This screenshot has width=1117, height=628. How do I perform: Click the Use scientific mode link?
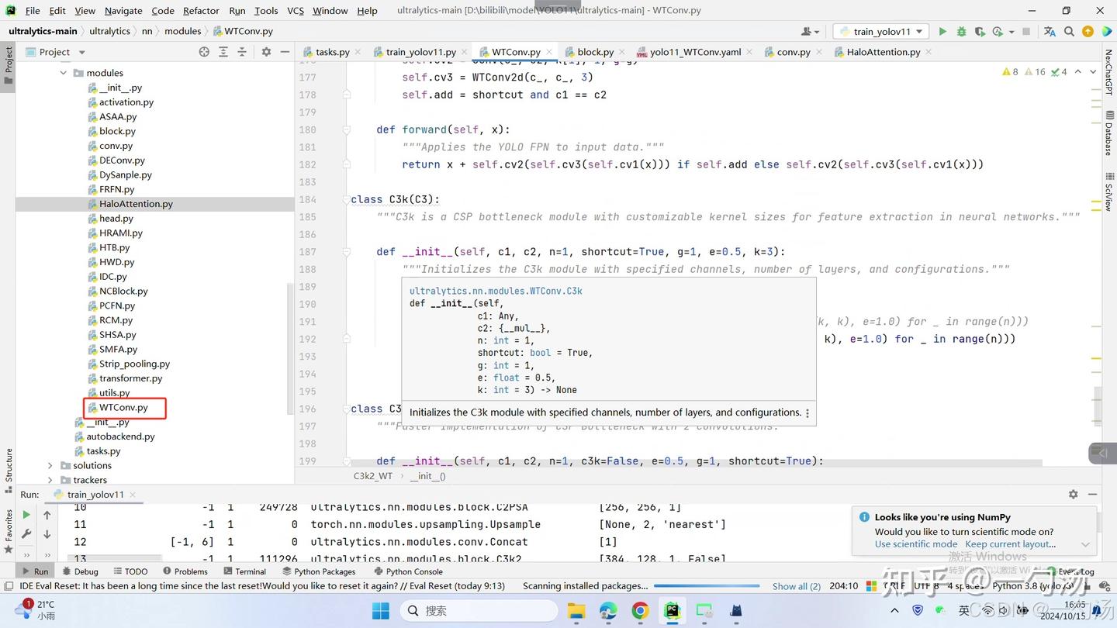915,544
